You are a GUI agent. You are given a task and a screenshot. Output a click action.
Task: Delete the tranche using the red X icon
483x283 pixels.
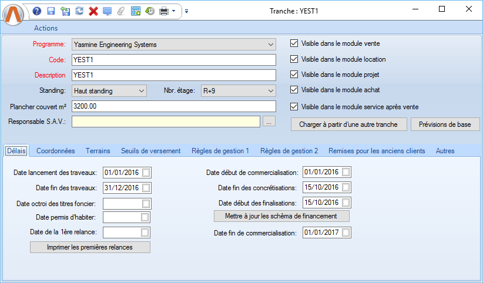coord(93,11)
